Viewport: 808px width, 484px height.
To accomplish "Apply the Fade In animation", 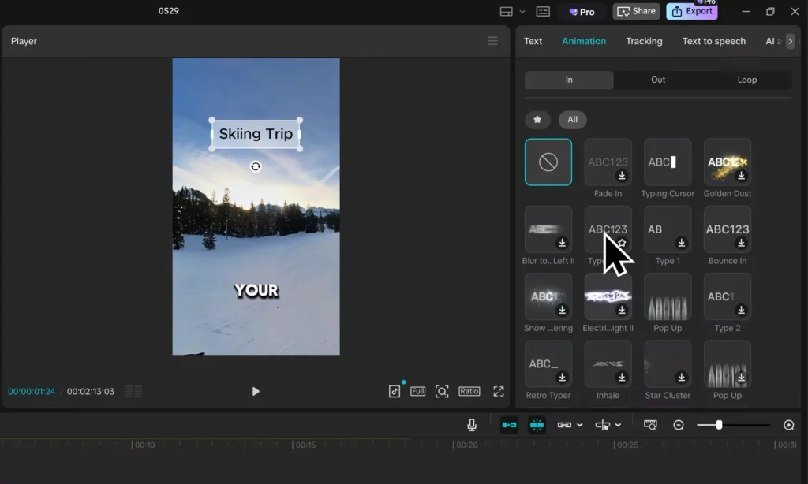I will (608, 162).
